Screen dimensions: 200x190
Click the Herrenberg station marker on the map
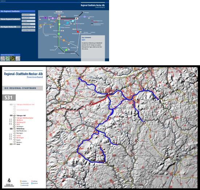(81, 76)
